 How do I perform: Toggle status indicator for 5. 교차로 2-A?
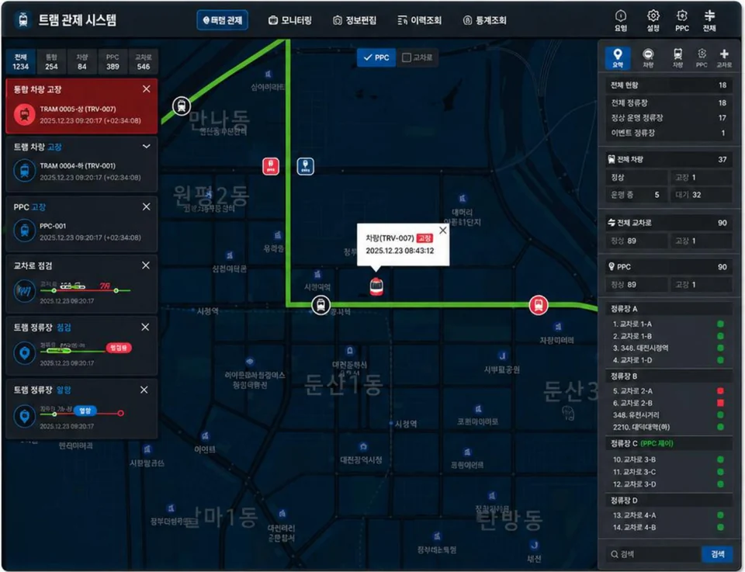(720, 391)
